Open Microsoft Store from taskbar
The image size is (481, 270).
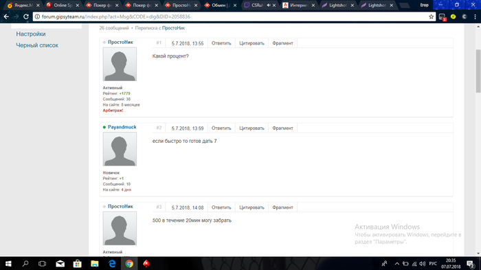pos(77,264)
